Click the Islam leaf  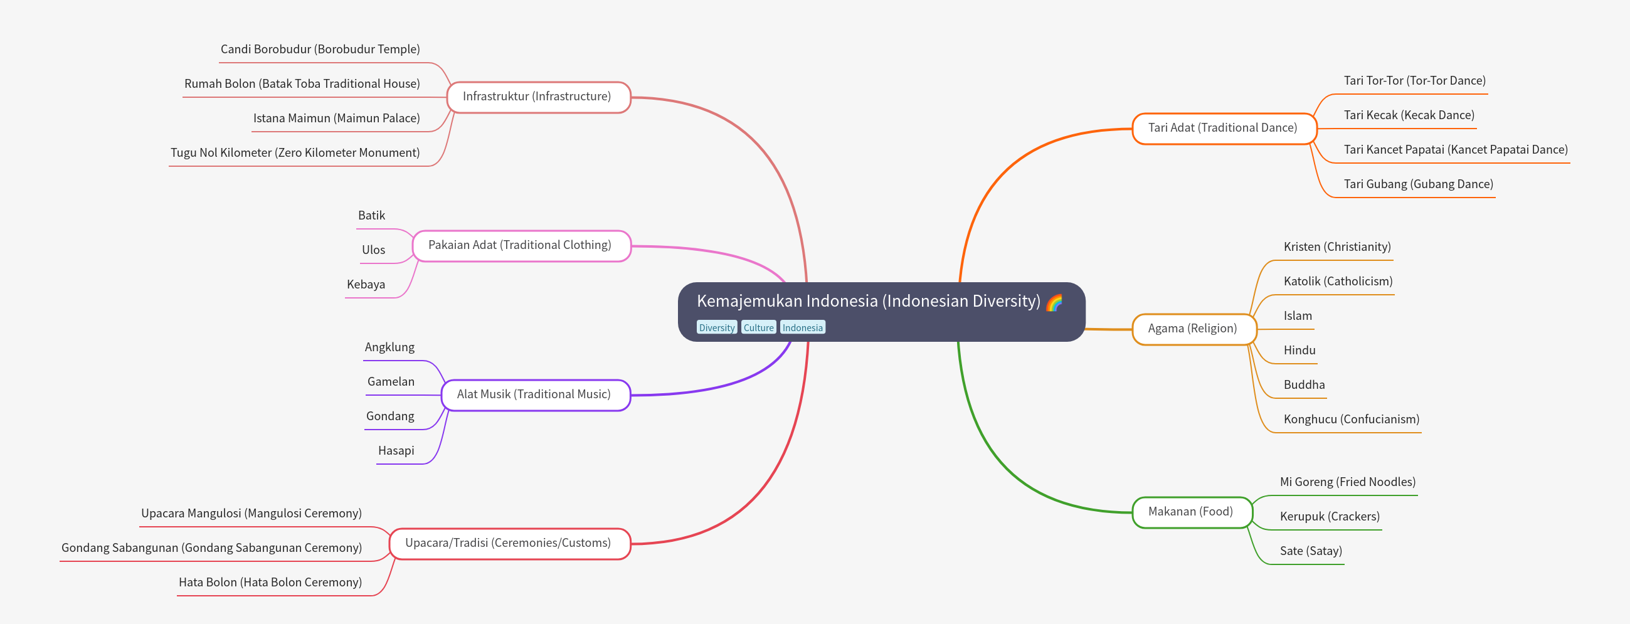[x=1298, y=316]
